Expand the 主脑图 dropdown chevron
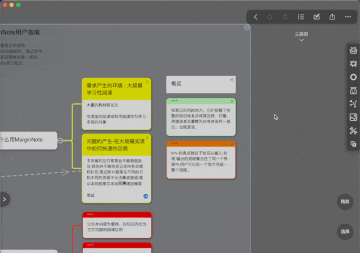The image size is (360, 253). 301,41
